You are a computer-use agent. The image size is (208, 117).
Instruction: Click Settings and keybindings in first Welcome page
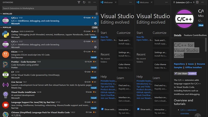click(125, 54)
